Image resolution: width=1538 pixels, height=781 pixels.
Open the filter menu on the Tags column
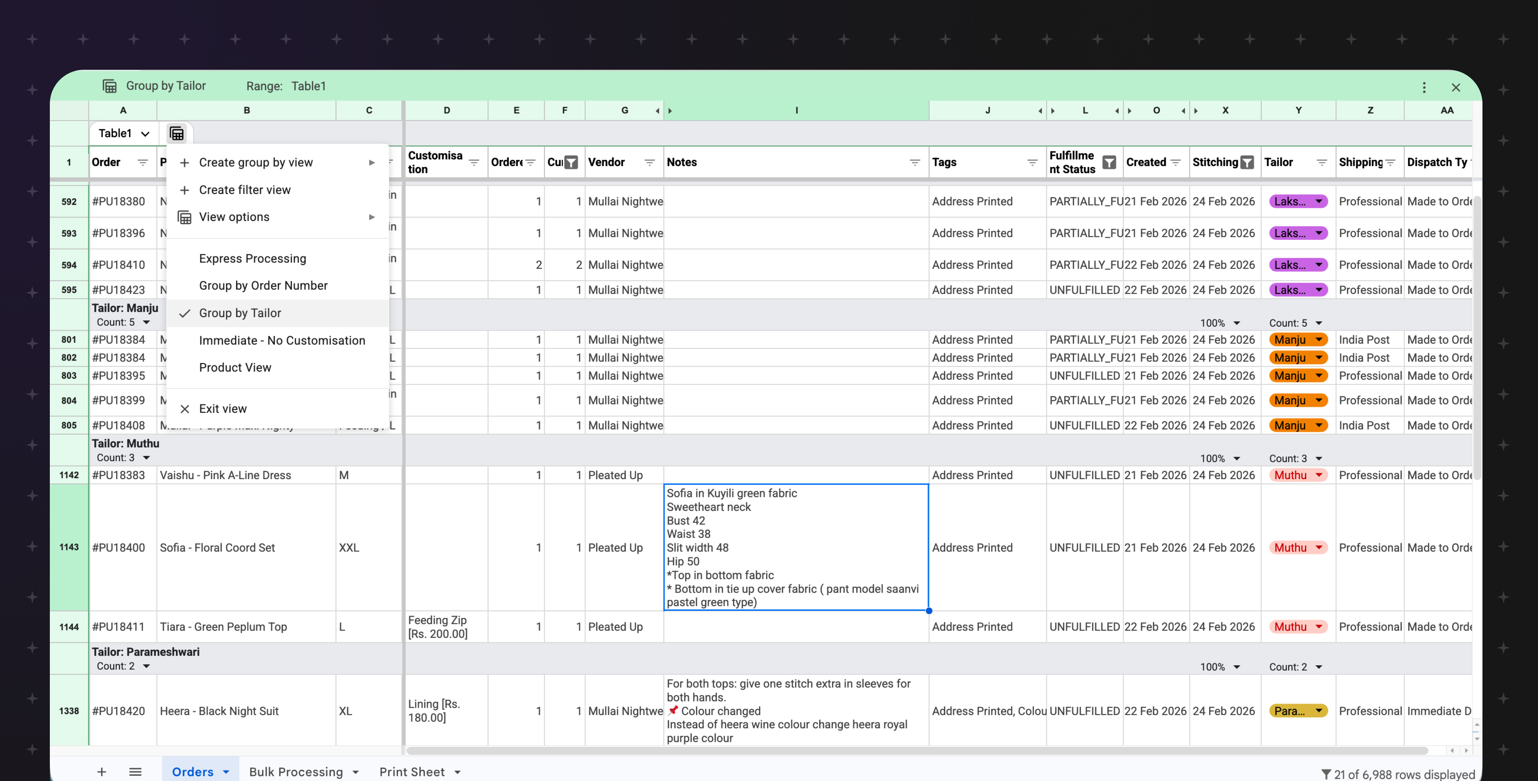(1032, 162)
